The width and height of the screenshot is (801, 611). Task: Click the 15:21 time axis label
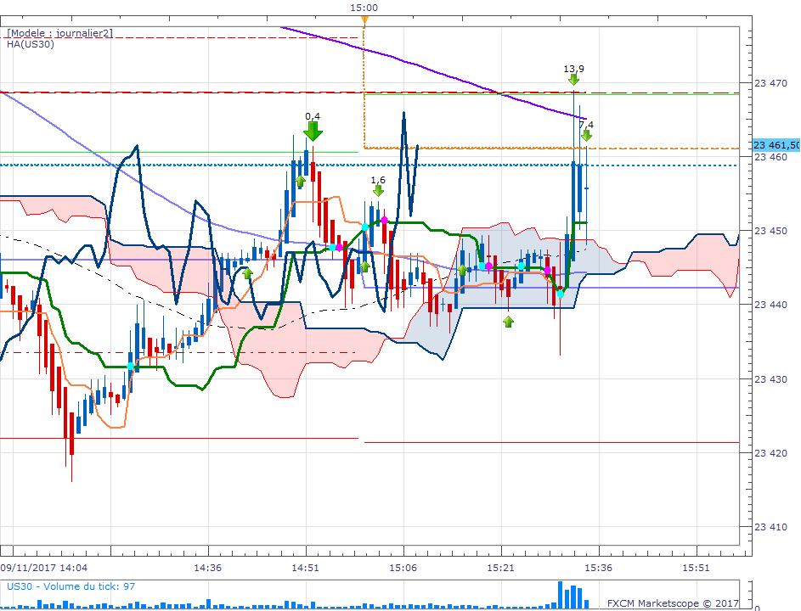tap(500, 568)
